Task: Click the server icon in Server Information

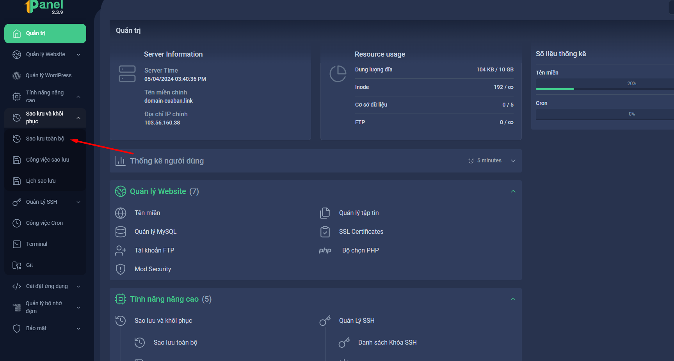Action: click(127, 74)
